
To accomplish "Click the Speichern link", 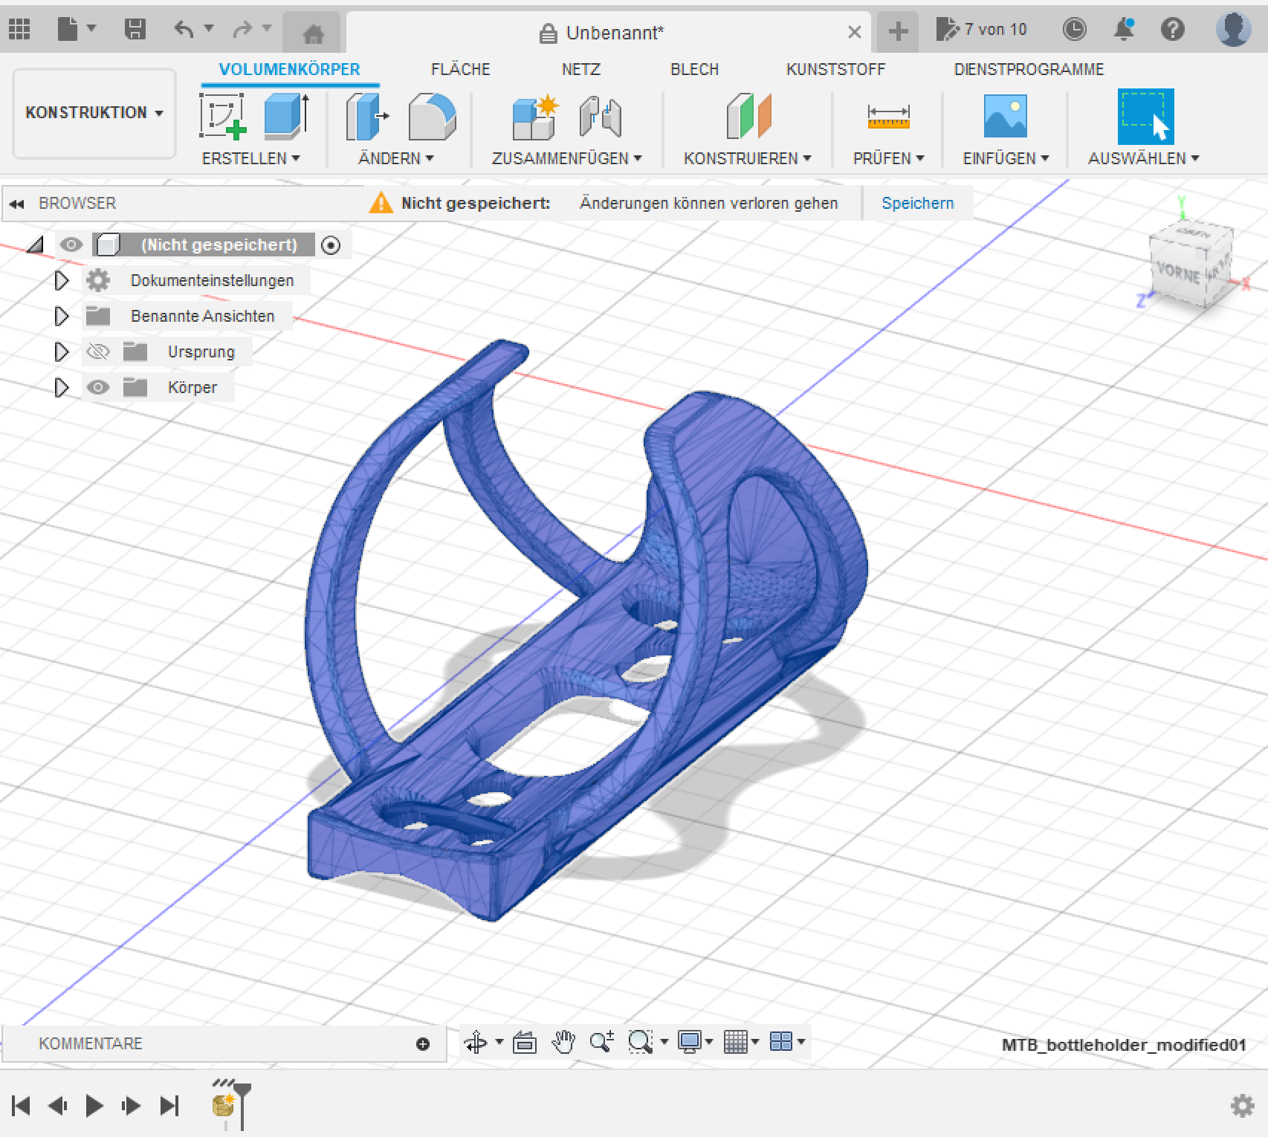I will [x=917, y=203].
